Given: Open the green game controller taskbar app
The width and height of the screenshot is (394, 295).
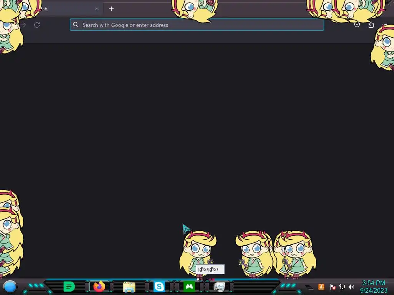Looking at the screenshot, I should tap(189, 287).
